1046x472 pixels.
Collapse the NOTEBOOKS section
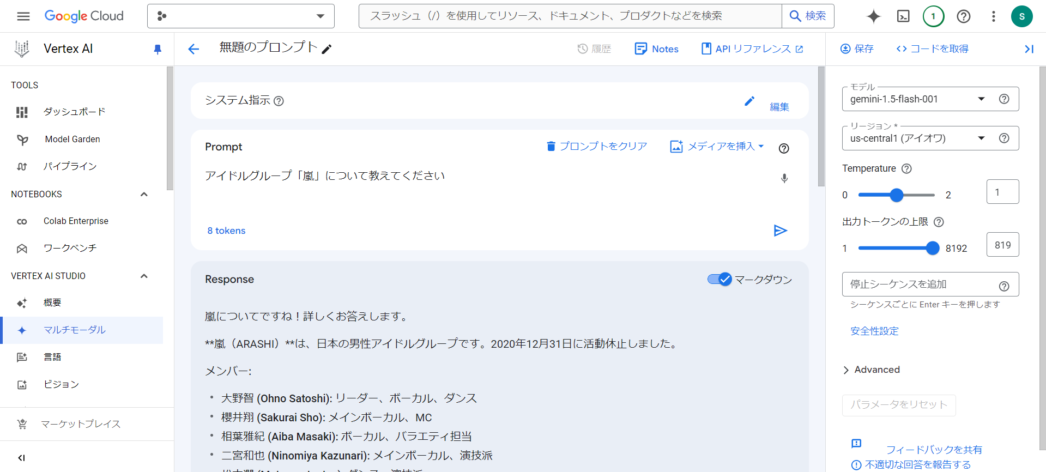(x=144, y=195)
